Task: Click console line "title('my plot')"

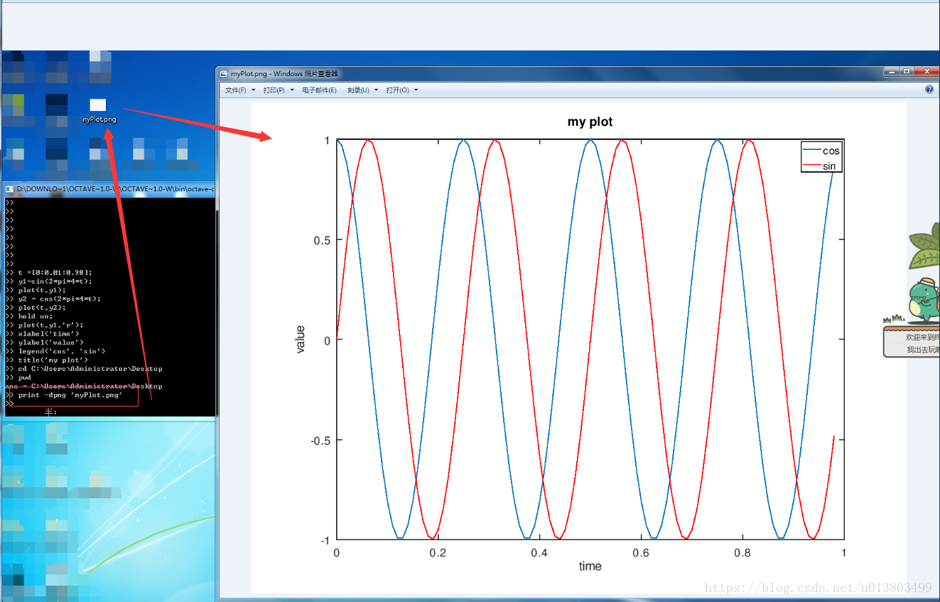Action: [x=53, y=360]
